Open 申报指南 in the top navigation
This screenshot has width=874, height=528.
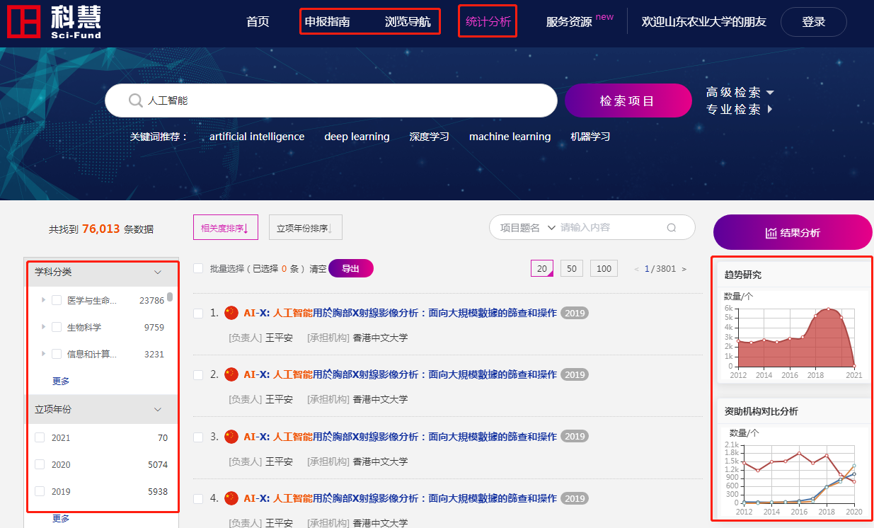pos(327,22)
